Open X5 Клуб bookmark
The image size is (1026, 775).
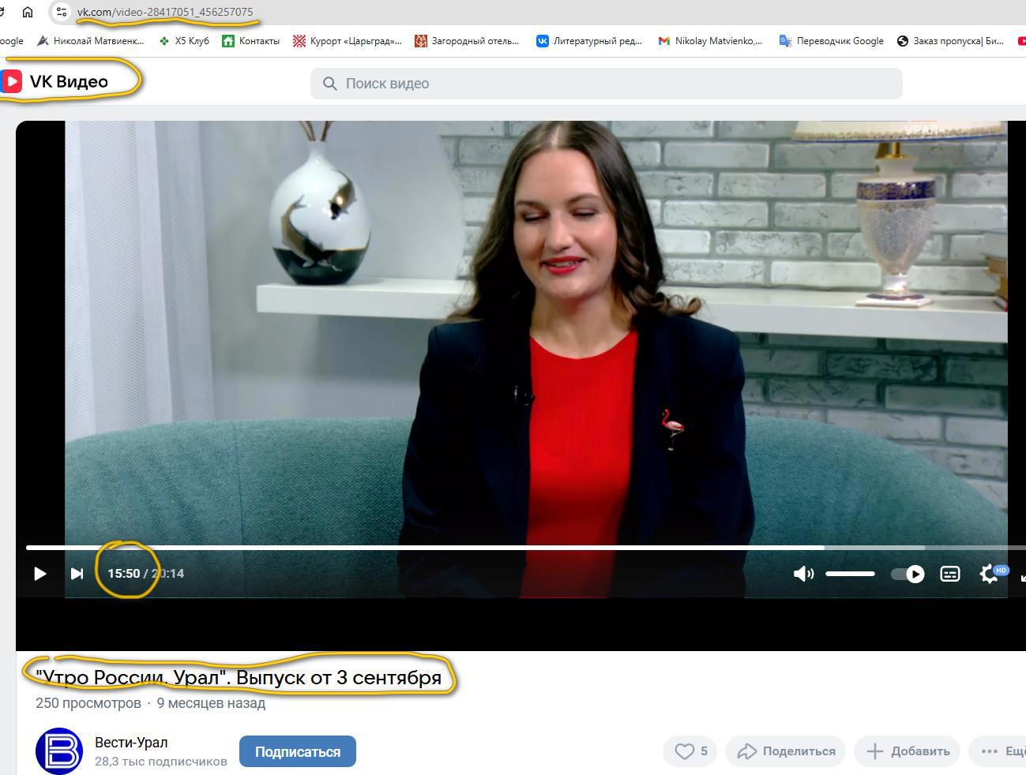click(x=184, y=41)
